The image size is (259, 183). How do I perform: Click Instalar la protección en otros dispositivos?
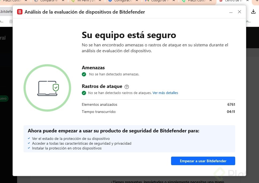tap(67, 148)
